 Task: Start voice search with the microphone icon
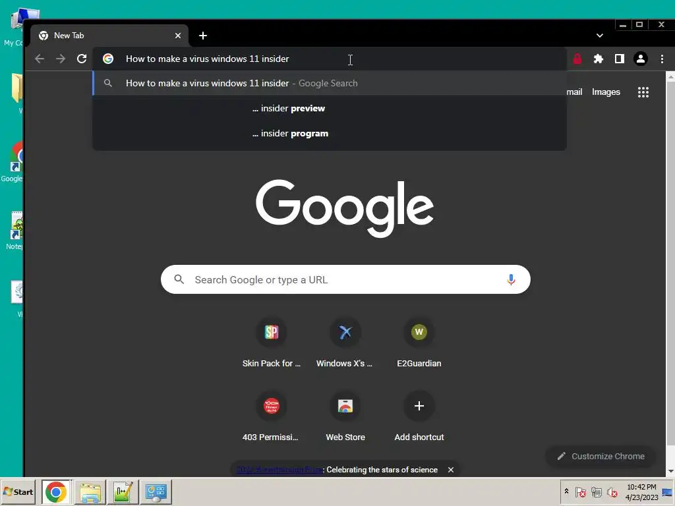pyautogui.click(x=511, y=279)
